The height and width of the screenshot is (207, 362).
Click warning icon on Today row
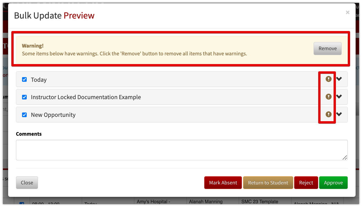pos(328,79)
